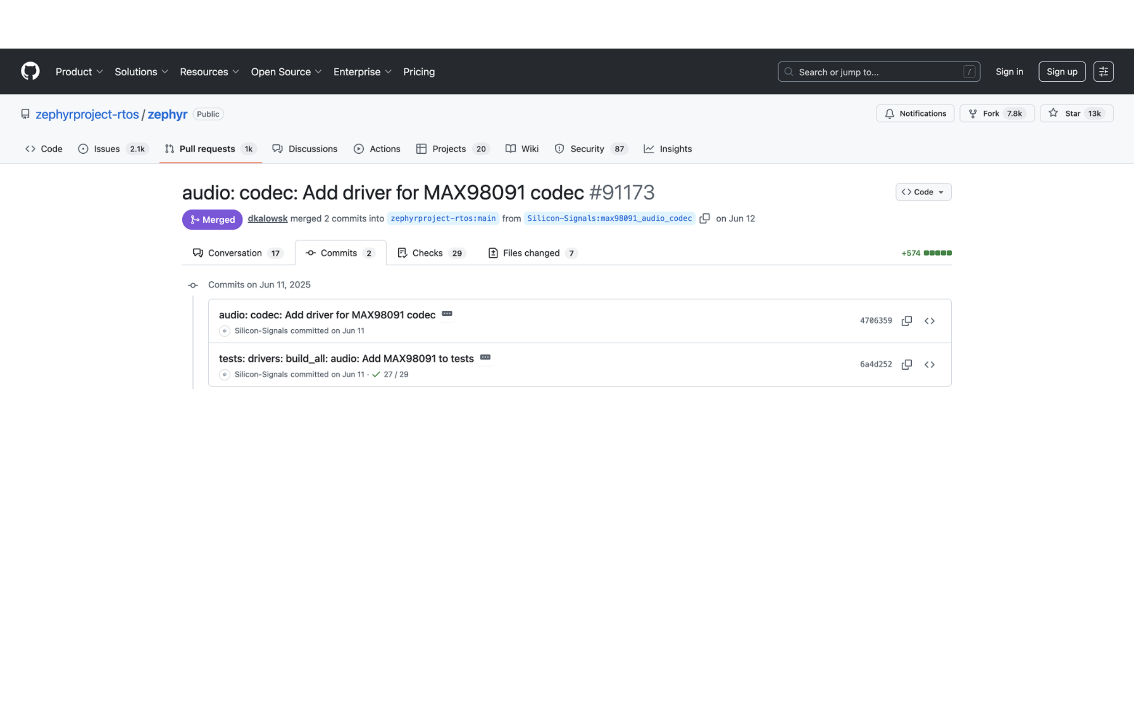Go to the Pricing page
Screen dimensions: 1134x709
(419, 72)
